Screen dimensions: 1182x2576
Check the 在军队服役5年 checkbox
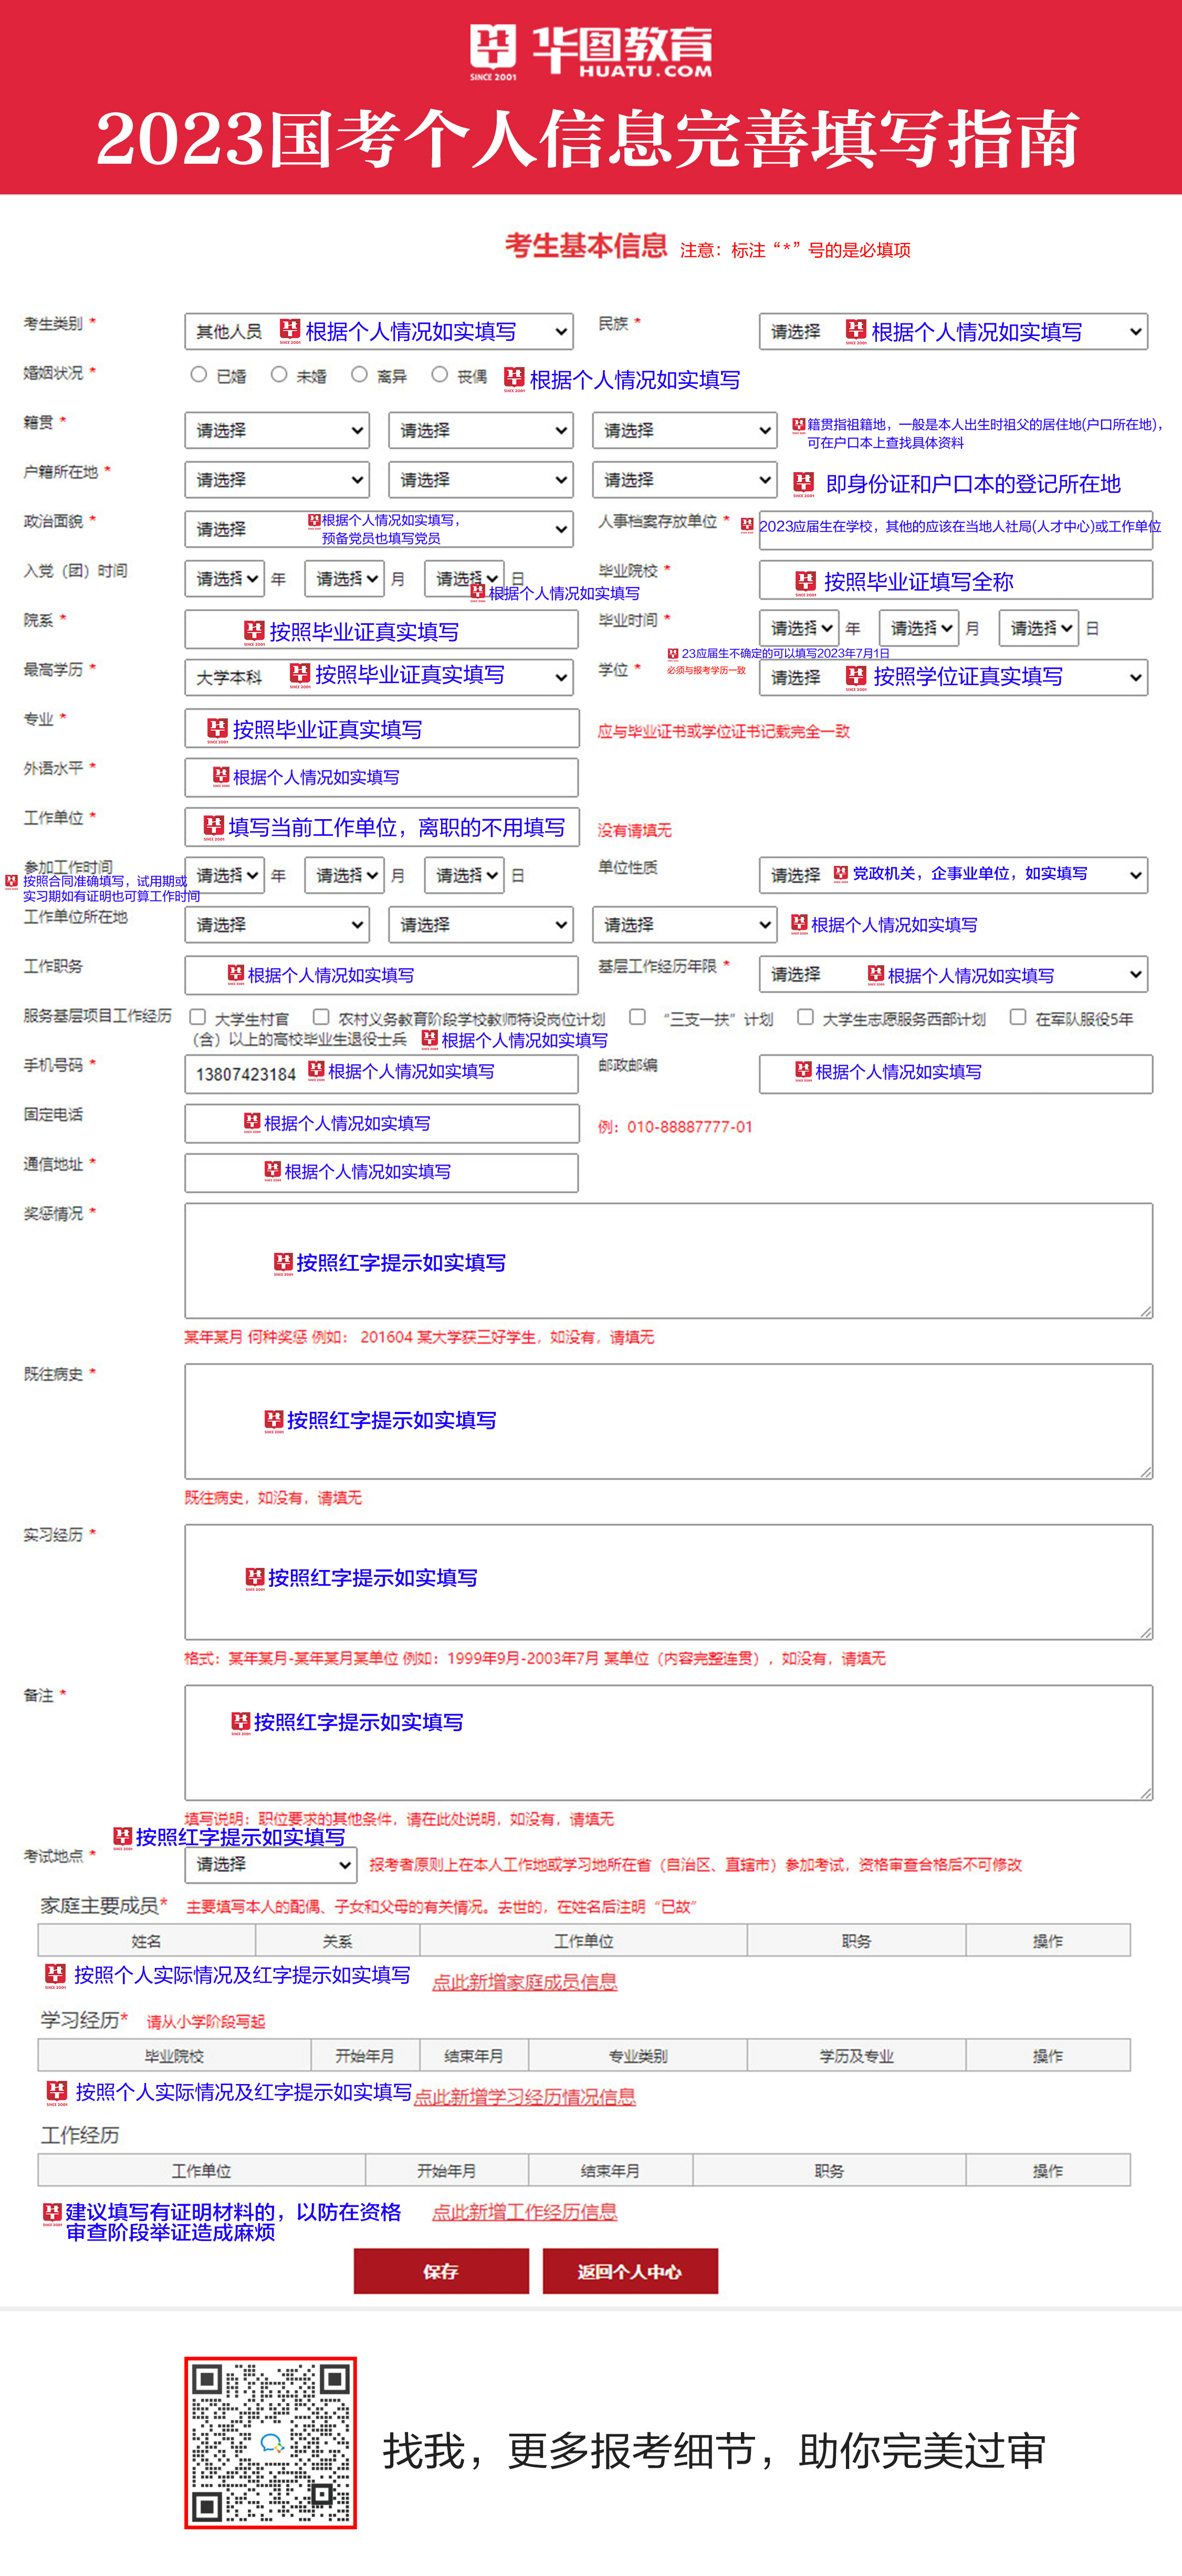pos(1018,1017)
